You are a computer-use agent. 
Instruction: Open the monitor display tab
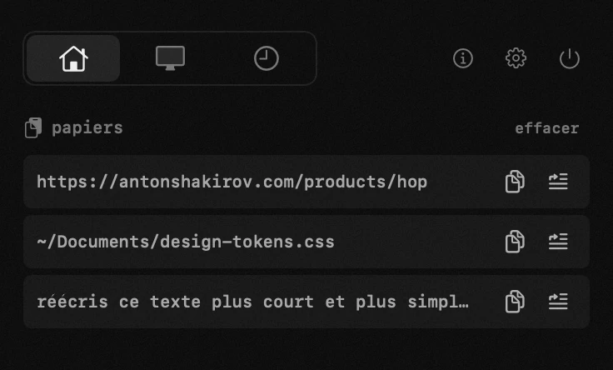(170, 58)
